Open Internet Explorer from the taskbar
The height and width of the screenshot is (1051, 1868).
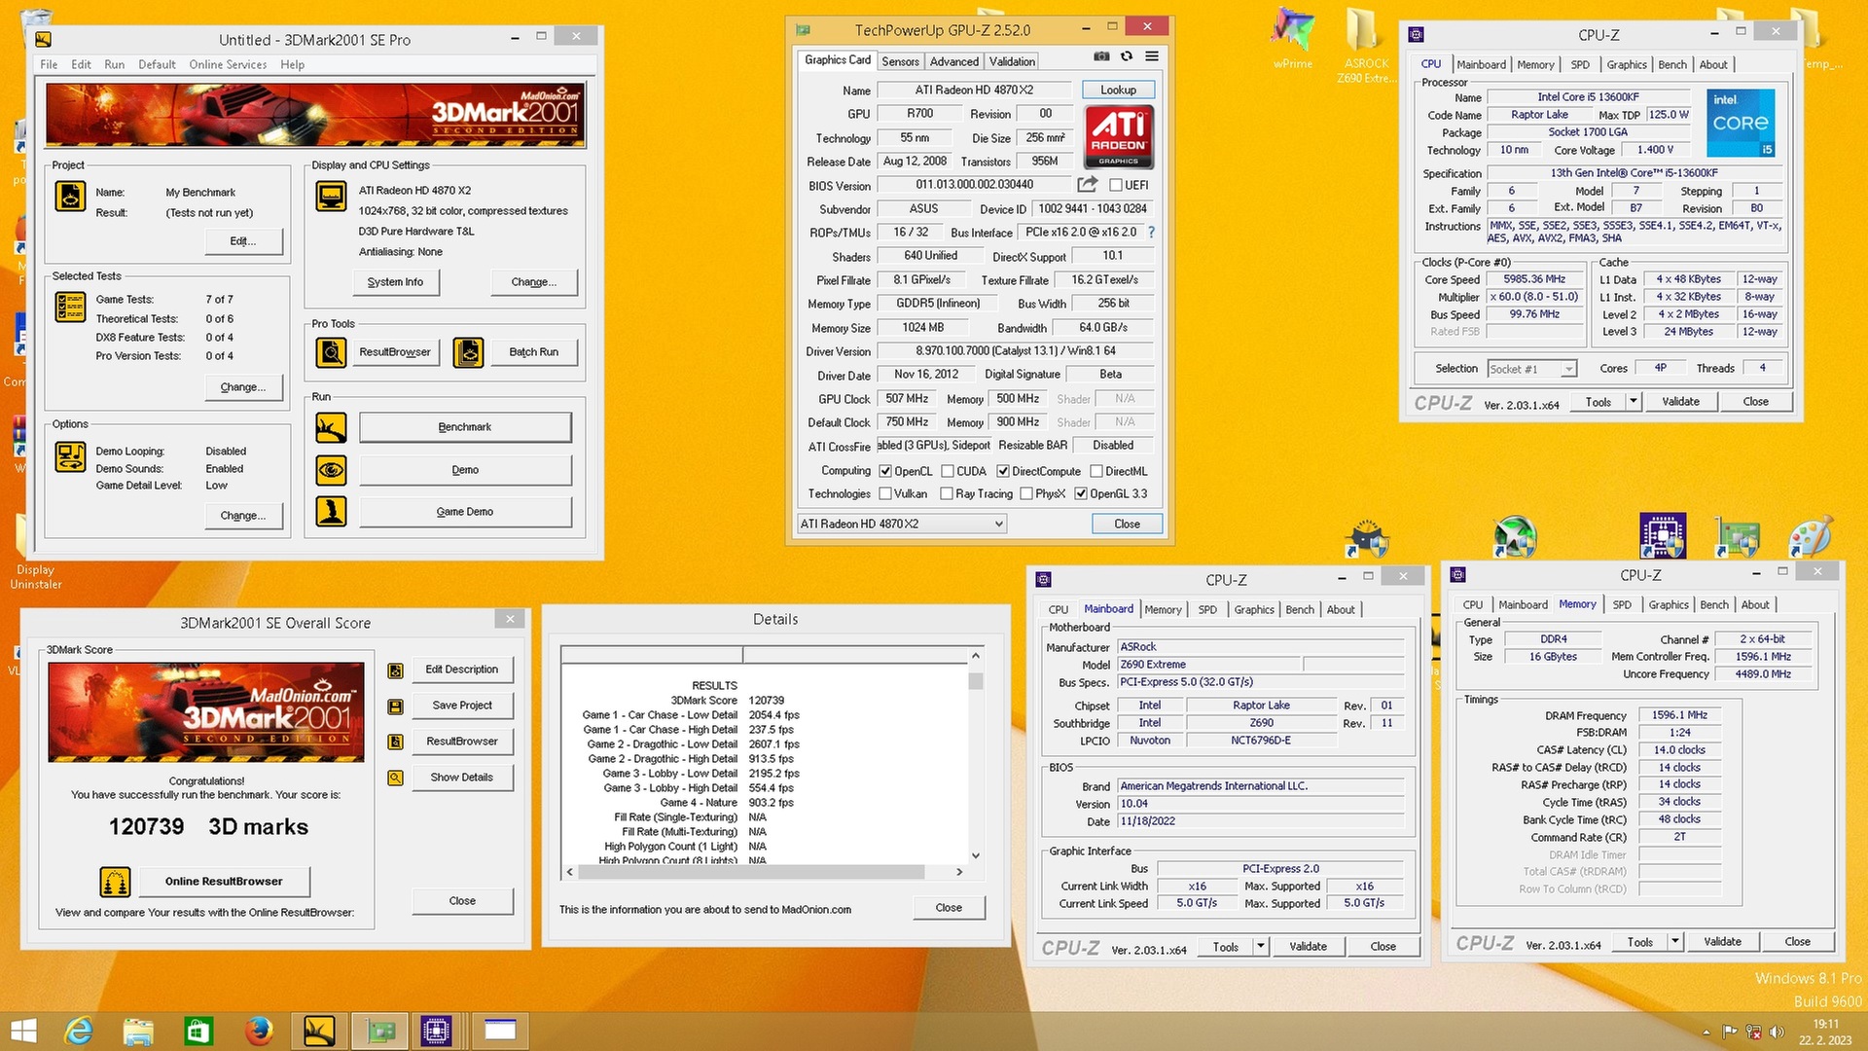click(78, 1030)
